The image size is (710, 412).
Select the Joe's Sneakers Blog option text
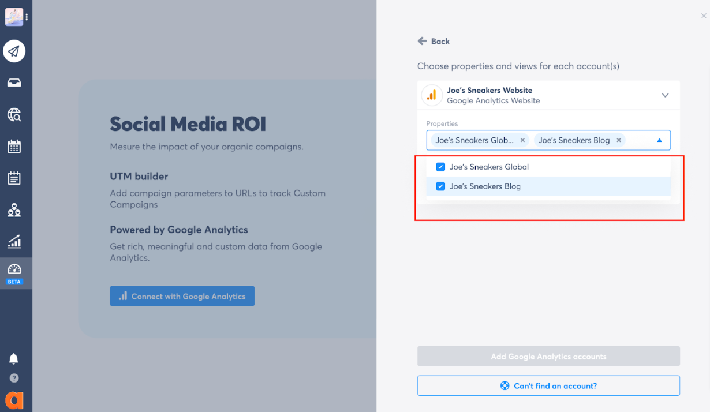485,186
